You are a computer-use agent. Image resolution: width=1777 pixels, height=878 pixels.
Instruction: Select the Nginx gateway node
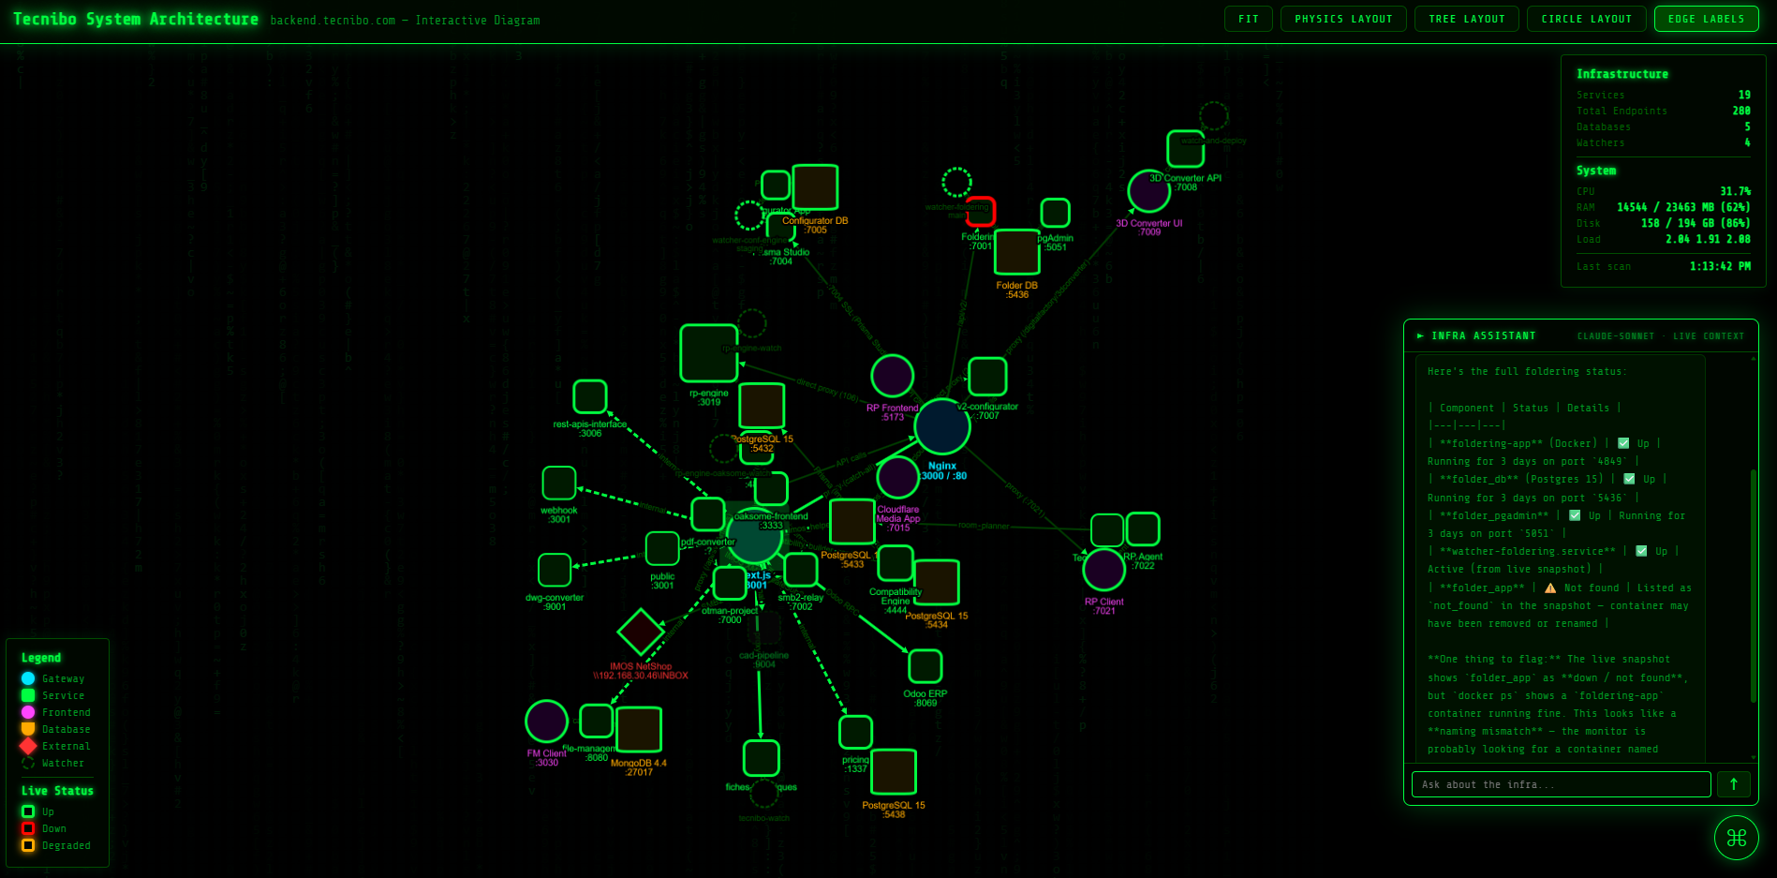tap(941, 426)
